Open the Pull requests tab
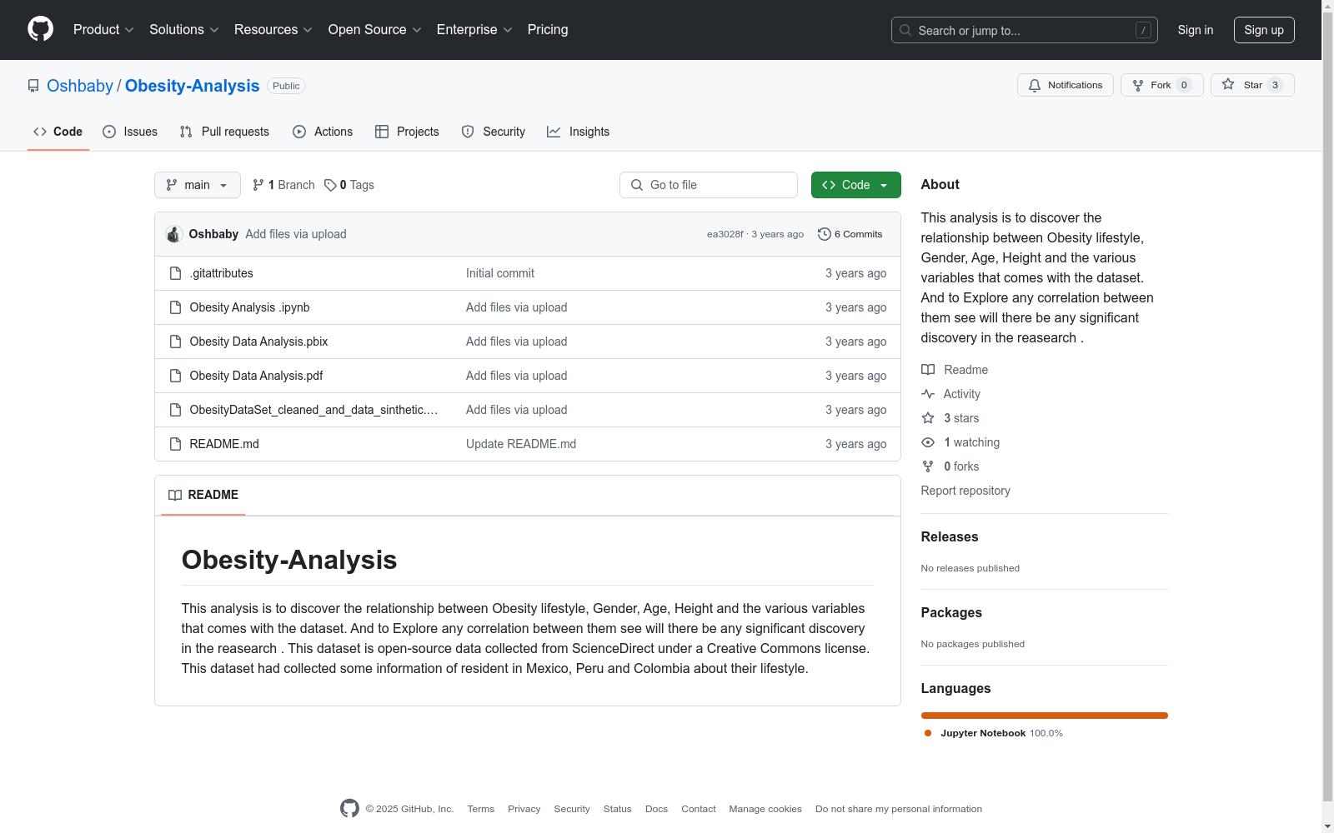Screen dimensions: 1334x833 coord(224,132)
